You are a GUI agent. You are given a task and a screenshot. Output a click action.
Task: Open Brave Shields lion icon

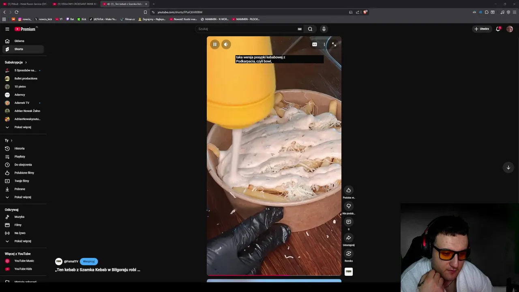(x=365, y=12)
